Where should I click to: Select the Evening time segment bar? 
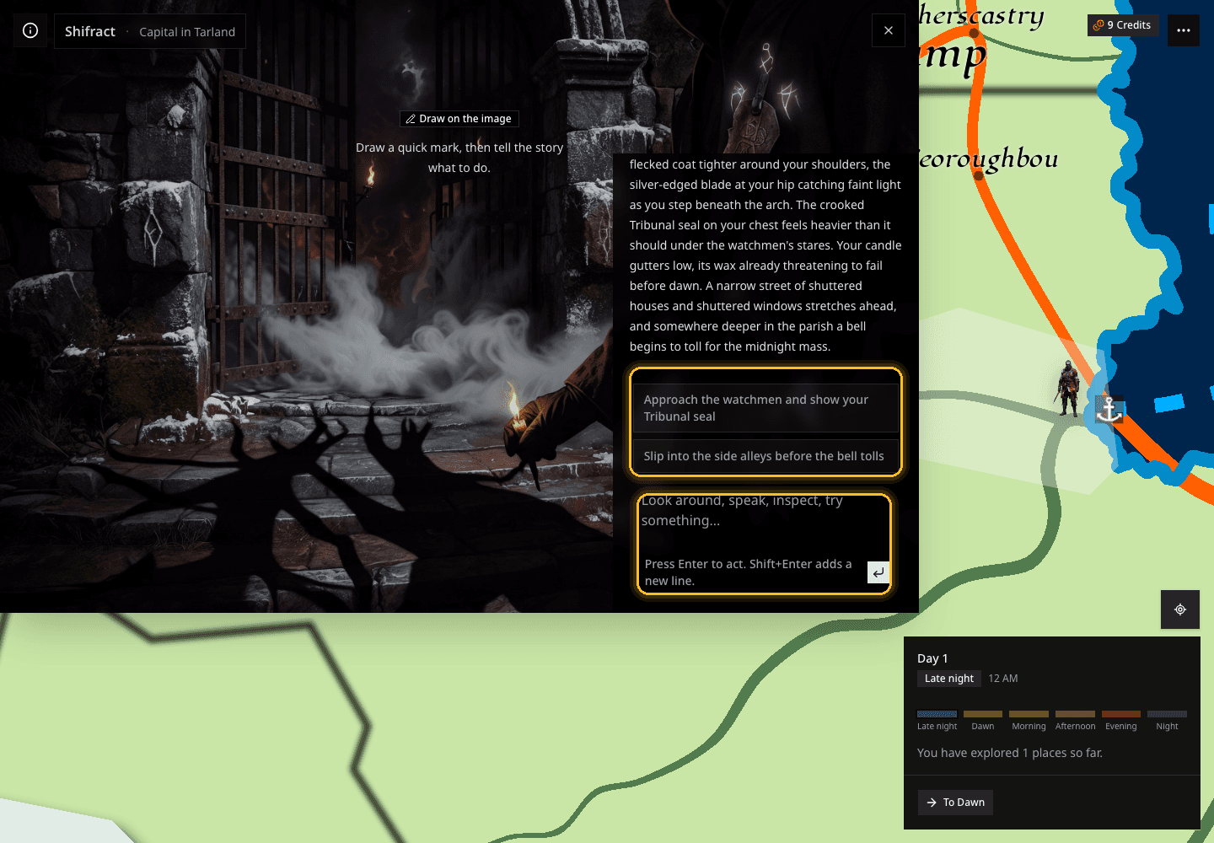click(1121, 714)
